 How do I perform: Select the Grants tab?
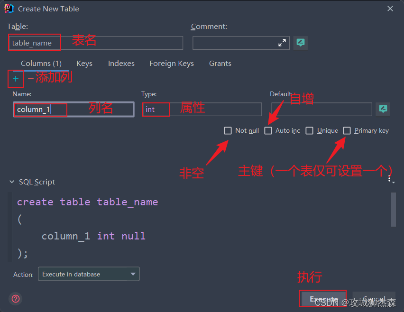[x=220, y=64]
